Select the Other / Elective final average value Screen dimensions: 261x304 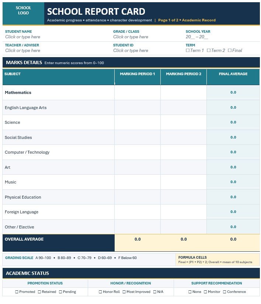coord(233,227)
